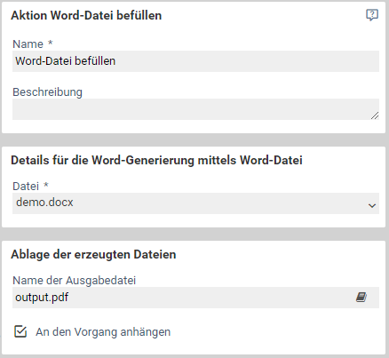The width and height of the screenshot is (389, 358).
Task: Click the 'Word-Datei befüllen' text in Name field
Action: pyautogui.click(x=66, y=61)
